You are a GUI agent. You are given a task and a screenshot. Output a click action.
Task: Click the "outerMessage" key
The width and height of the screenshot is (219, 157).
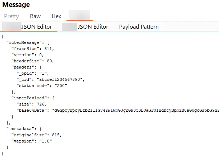pos(24,42)
